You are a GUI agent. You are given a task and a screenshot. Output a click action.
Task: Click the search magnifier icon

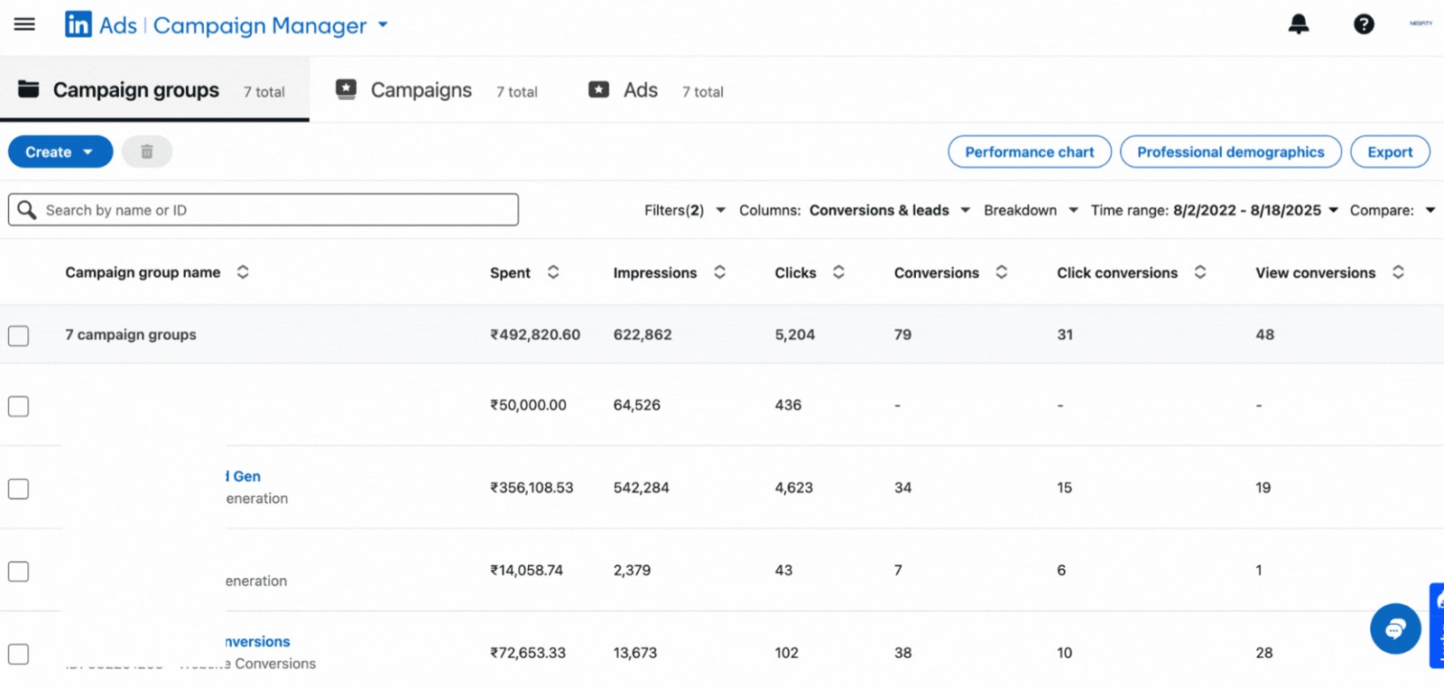pyautogui.click(x=27, y=210)
